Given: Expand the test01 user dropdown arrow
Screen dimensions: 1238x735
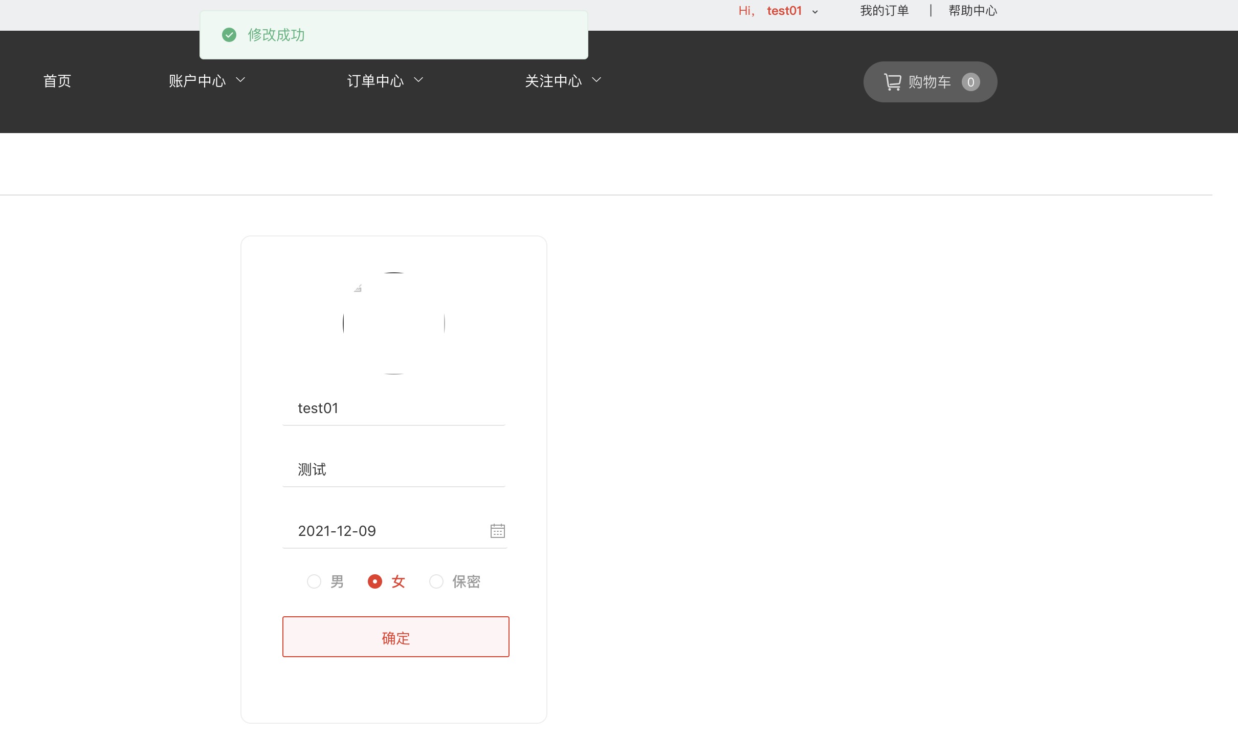Looking at the screenshot, I should (x=815, y=11).
